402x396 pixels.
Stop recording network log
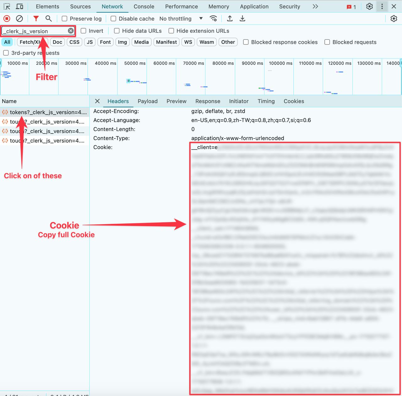coord(7,19)
